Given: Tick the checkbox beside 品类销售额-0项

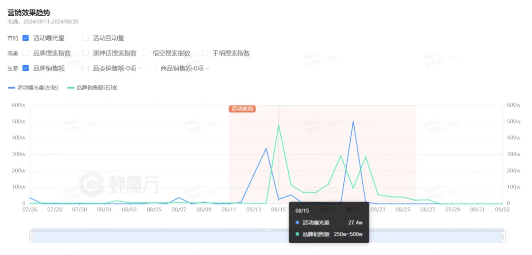Looking at the screenshot, I should pos(85,68).
